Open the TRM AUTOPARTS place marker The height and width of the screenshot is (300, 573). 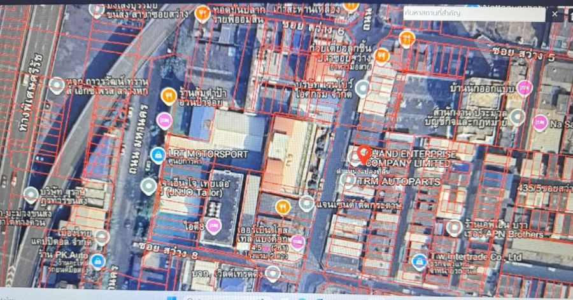(x=348, y=180)
